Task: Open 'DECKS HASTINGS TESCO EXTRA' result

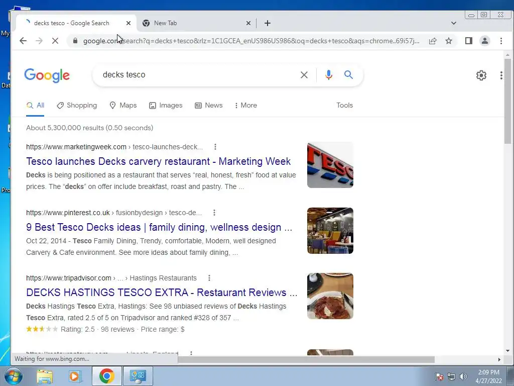Action: [x=162, y=293]
